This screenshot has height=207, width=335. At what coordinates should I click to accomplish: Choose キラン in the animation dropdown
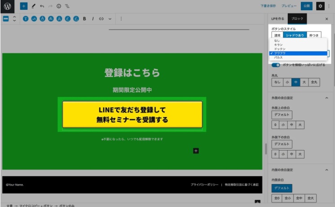(298, 45)
